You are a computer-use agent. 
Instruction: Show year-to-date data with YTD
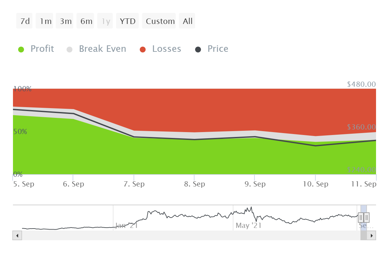click(x=127, y=21)
